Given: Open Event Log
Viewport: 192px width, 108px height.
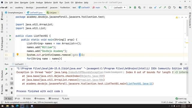Looking at the screenshot, I should (x=181, y=98).
